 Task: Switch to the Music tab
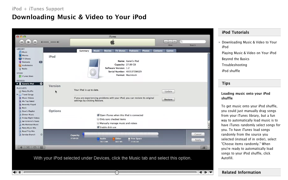[x=97, y=51]
